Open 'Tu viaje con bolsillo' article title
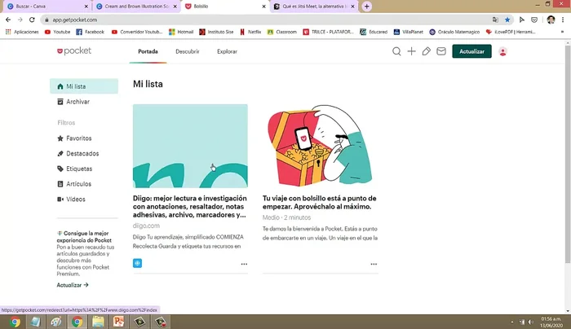Viewport: 571px width, 329px height. [x=320, y=202]
